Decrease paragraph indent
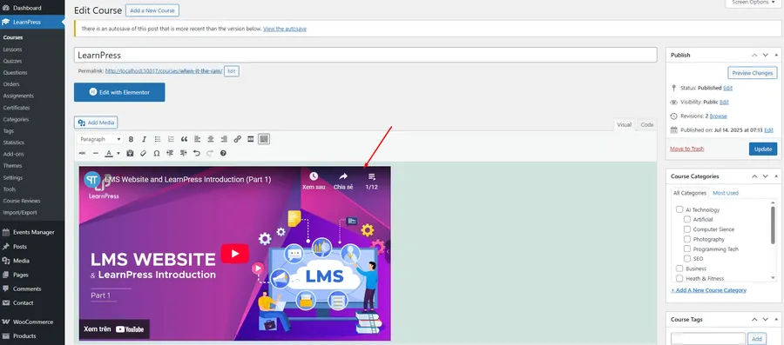 coord(170,153)
